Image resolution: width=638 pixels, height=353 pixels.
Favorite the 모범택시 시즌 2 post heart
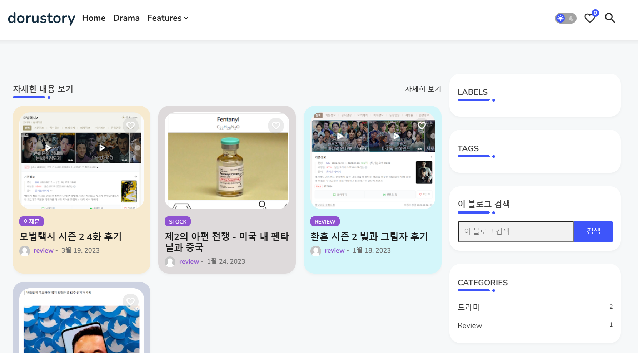[x=130, y=126]
